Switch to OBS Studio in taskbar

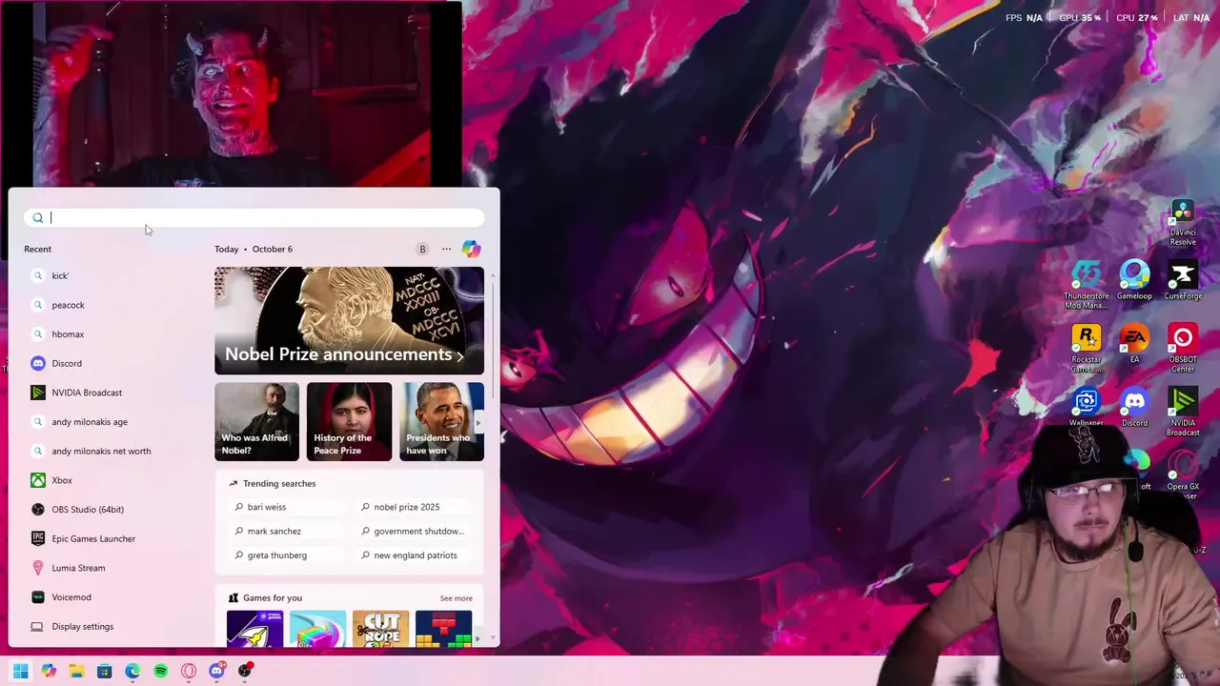click(245, 671)
